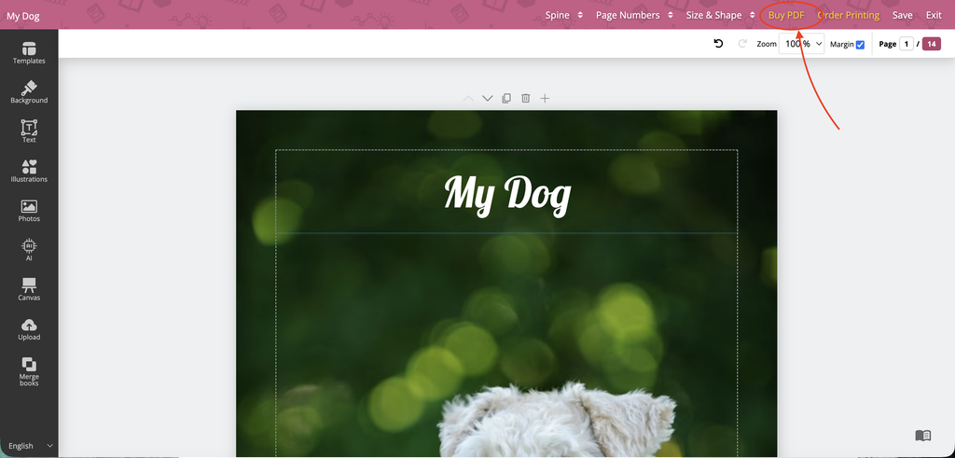Save the book

[x=902, y=15]
